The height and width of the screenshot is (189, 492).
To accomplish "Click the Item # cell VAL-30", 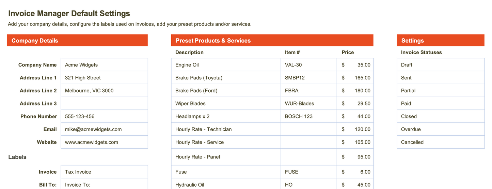I will tap(308, 65).
